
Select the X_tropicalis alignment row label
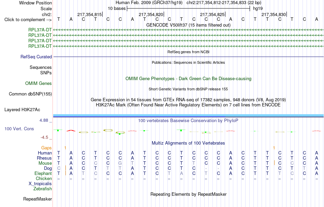tap(40, 184)
